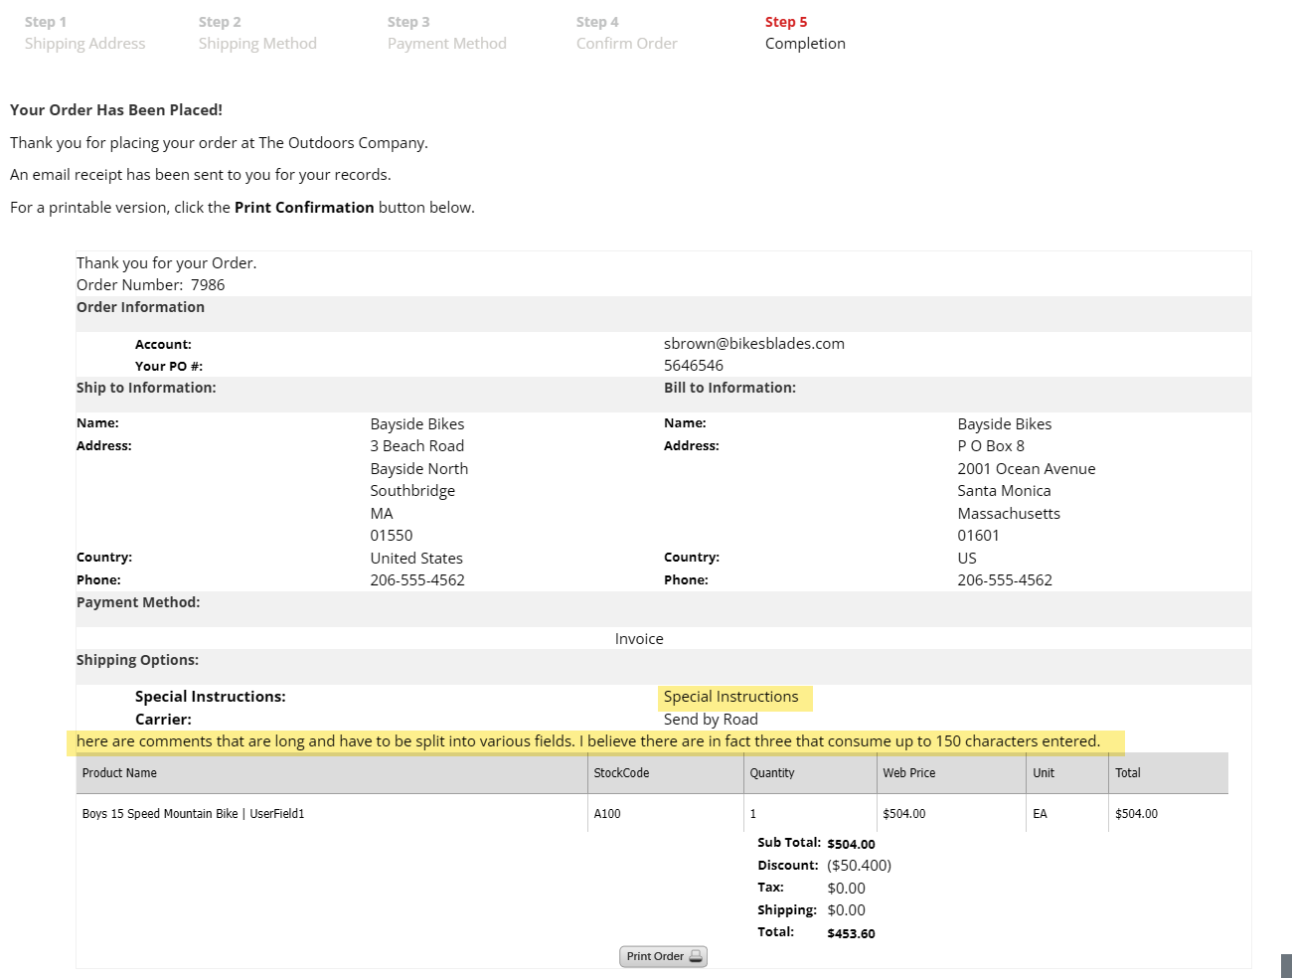This screenshot has width=1292, height=978.
Task: Click 2001 Ocean Avenue text
Action: pyautogui.click(x=1026, y=469)
